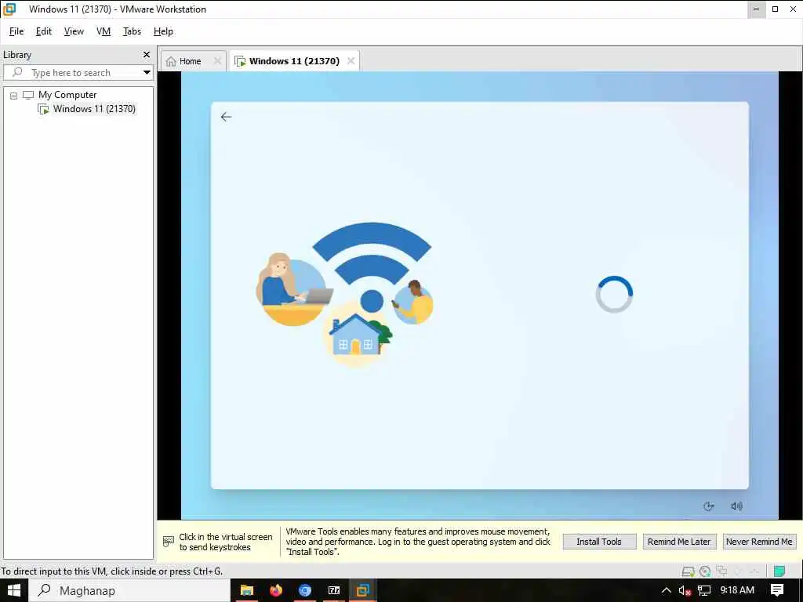Select the Windows 11 (21370) tab

tap(294, 61)
